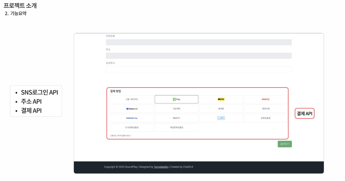Choose 게임문화상품권 payment option
Screen dimensions: 345x181
point(176,128)
